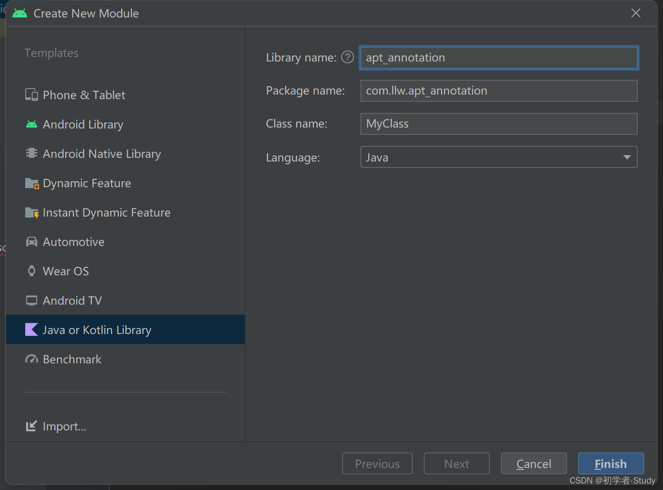Click the Dynamic Feature folder icon
This screenshot has height=490, width=663.
(32, 184)
